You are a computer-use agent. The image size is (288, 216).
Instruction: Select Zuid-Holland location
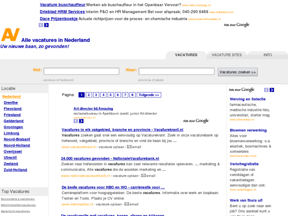coord(15,170)
